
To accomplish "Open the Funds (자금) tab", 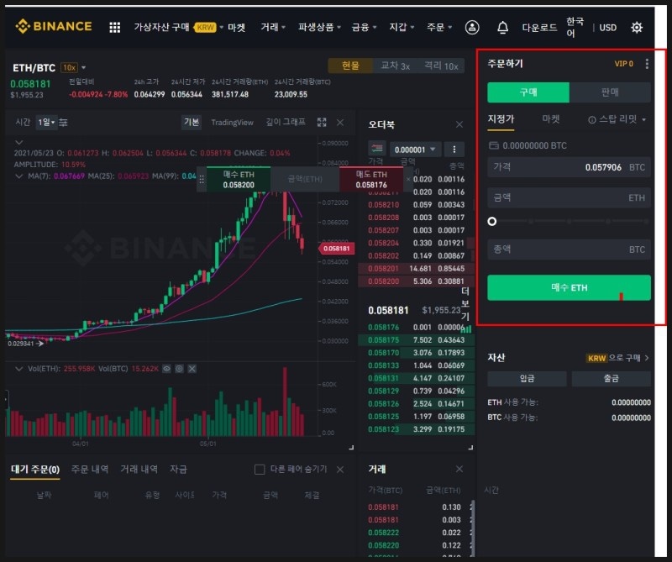I will (178, 470).
